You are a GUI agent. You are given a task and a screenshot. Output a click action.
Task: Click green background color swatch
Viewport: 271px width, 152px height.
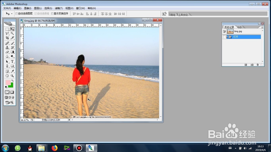point(11,85)
